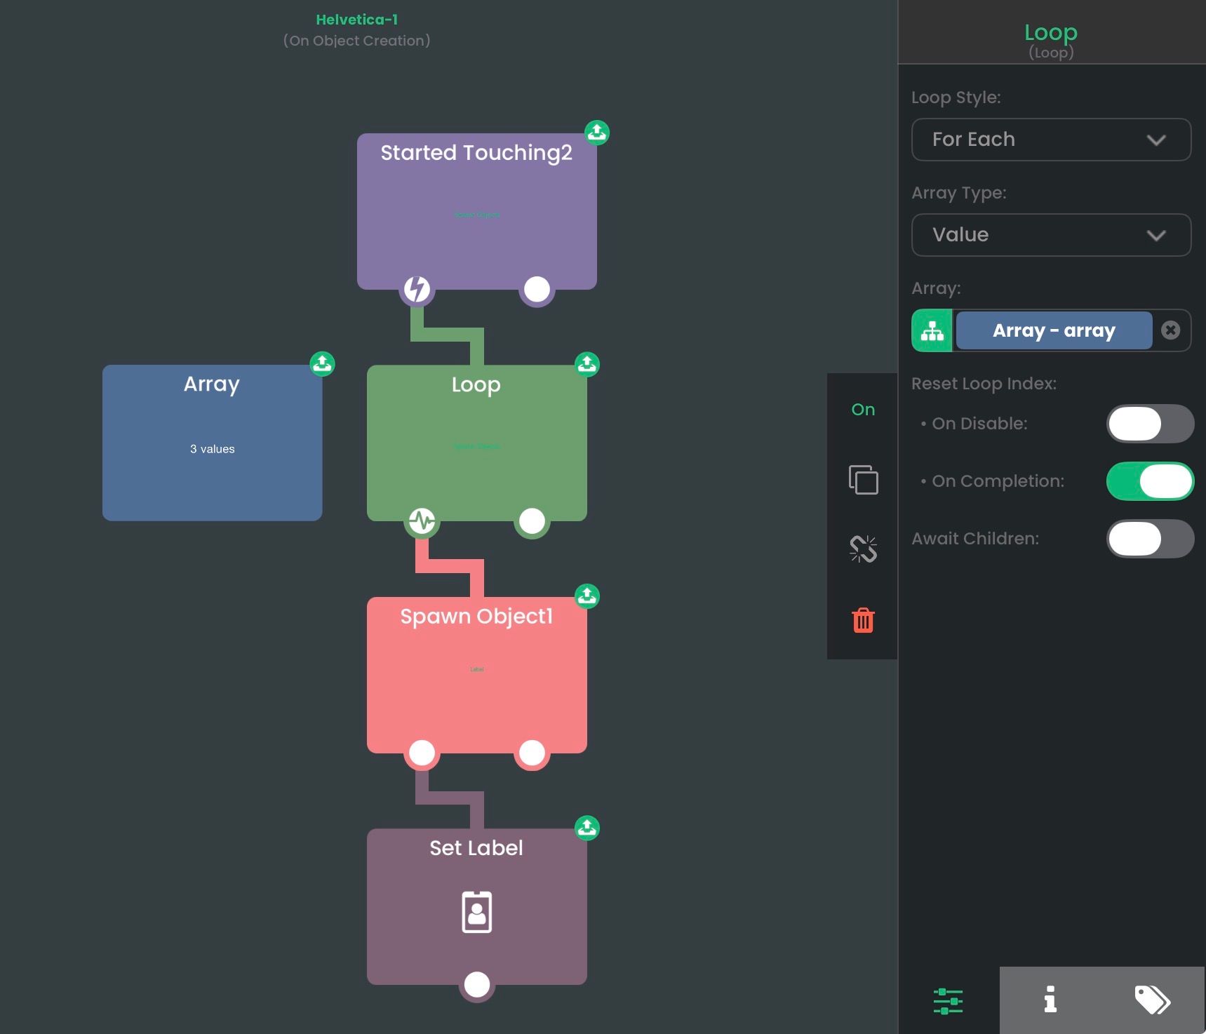Click the pulse connector on Loop node
This screenshot has width=1206, height=1034.
[422, 521]
